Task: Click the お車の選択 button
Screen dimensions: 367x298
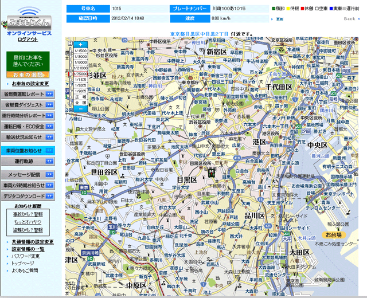Action: click(x=28, y=74)
